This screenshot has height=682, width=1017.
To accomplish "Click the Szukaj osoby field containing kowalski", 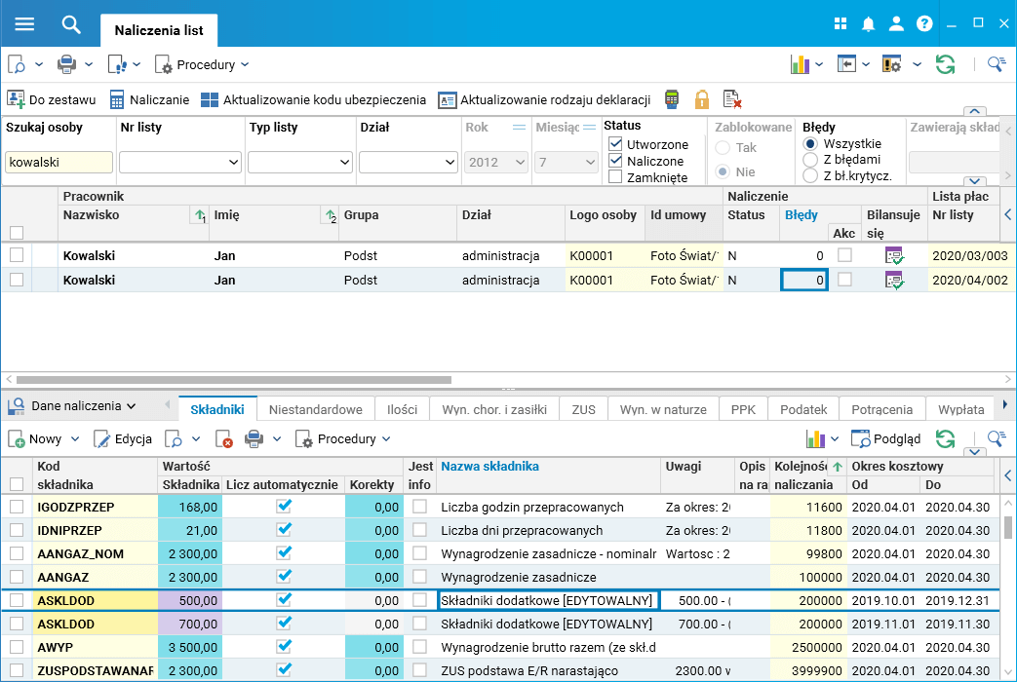I will (59, 162).
